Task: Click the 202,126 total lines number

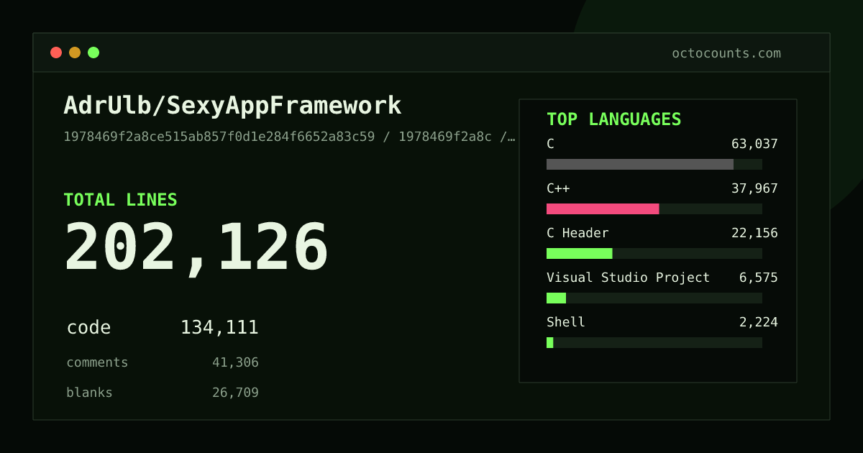Action: (x=196, y=247)
